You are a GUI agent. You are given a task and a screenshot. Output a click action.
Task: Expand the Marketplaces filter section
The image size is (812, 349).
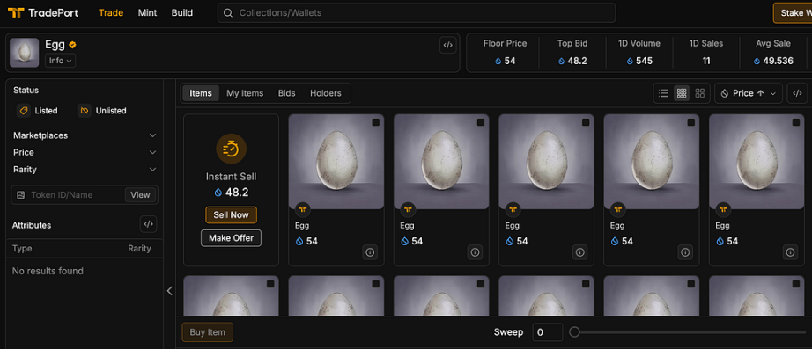click(x=85, y=135)
